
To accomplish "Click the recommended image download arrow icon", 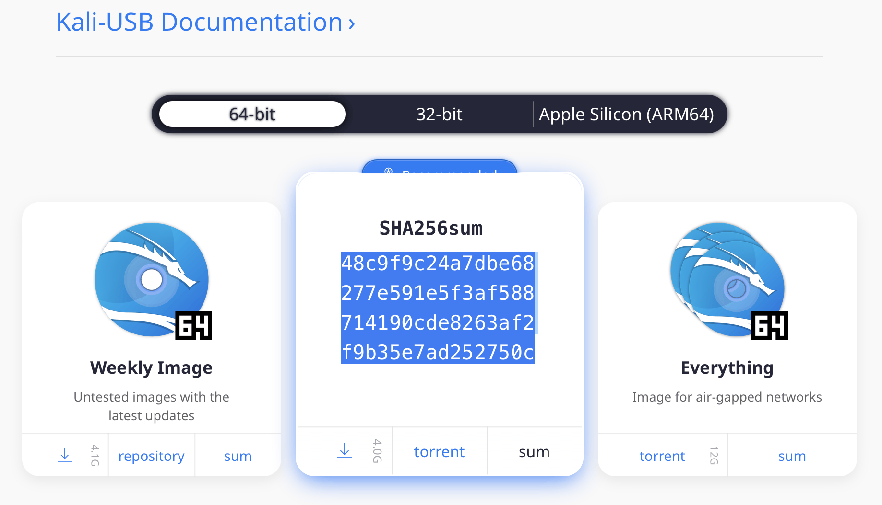I will click(345, 451).
